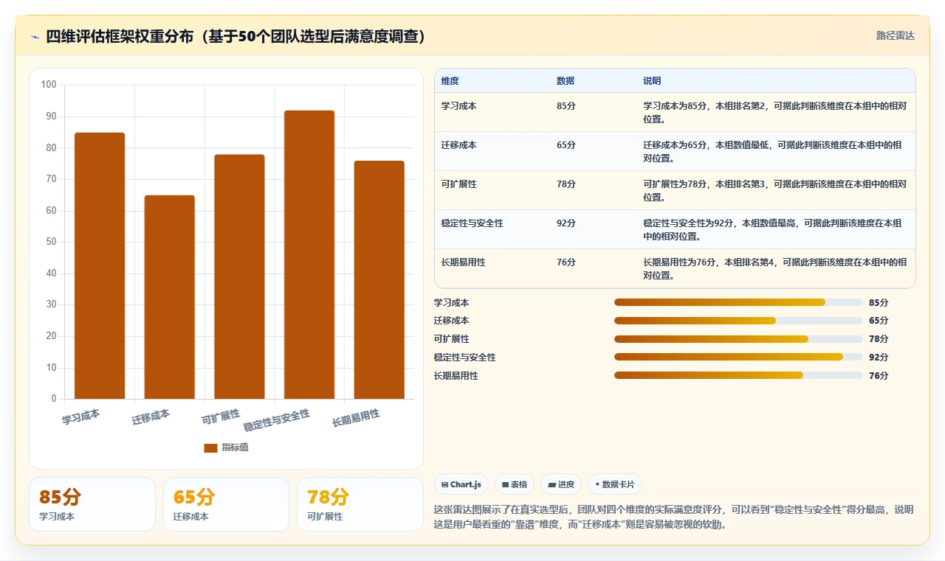Select the 数据卡片 tag

615,484
